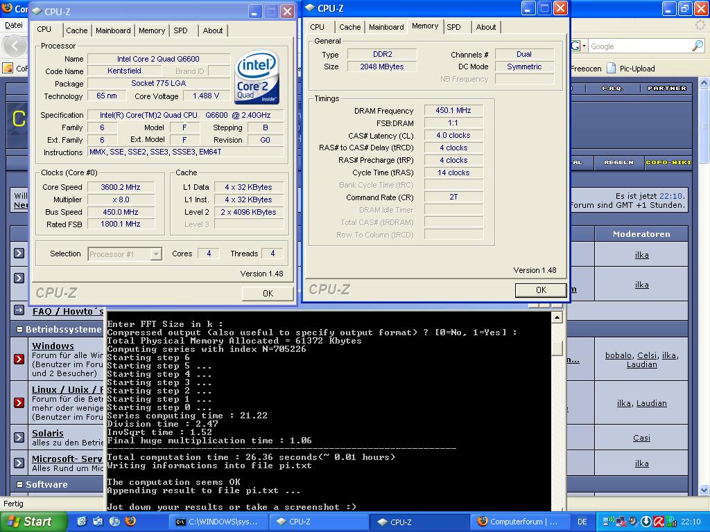Click Firefox back navigation button
Screen dimensions: 710x532
pyautogui.click(x=15, y=46)
